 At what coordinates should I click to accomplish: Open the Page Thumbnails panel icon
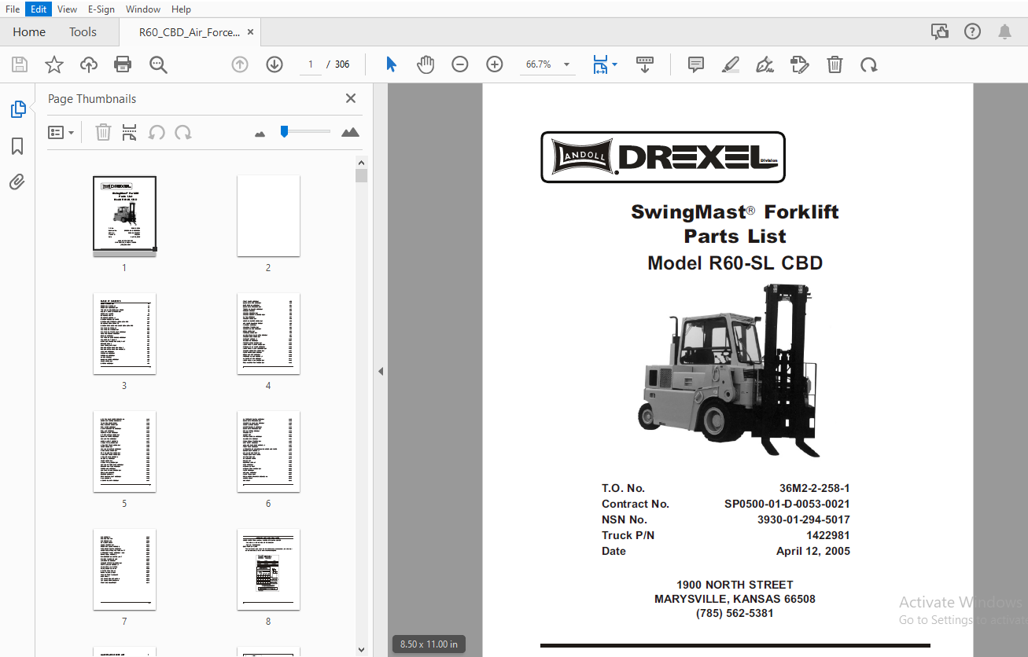[x=17, y=109]
